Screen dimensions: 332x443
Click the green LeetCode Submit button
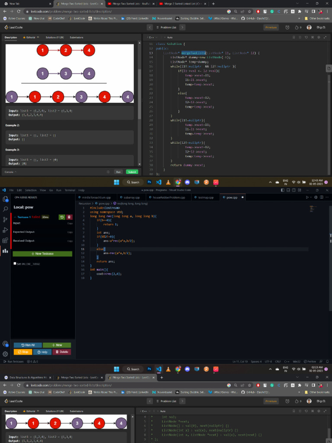132,172
